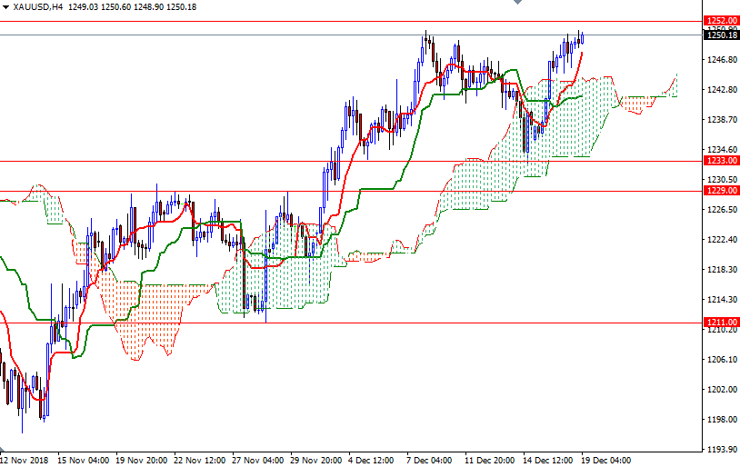The height and width of the screenshot is (467, 740).
Task: Click the small corner triangle at bottom-left of chart
Action: pyautogui.click(x=2, y=448)
